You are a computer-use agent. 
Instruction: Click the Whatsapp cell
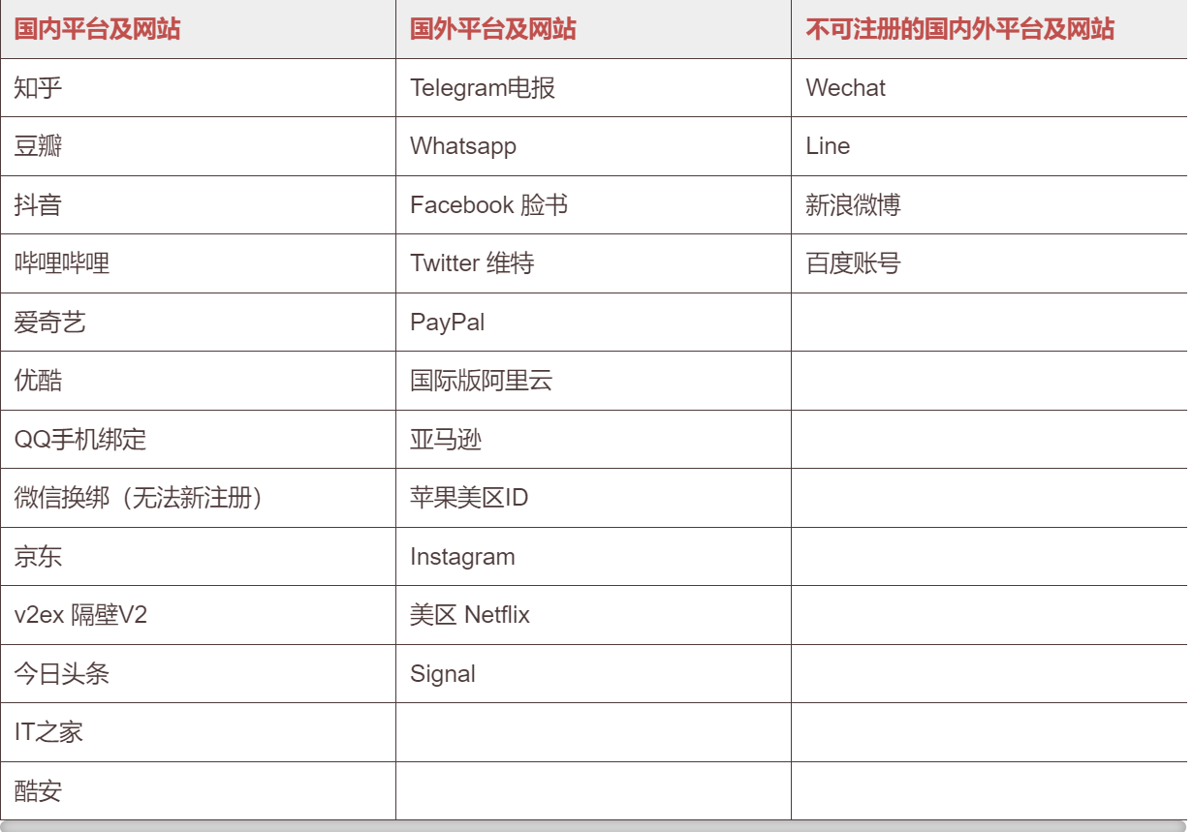(593, 146)
